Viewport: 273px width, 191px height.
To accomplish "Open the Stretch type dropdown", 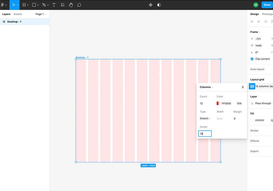I will point(206,118).
